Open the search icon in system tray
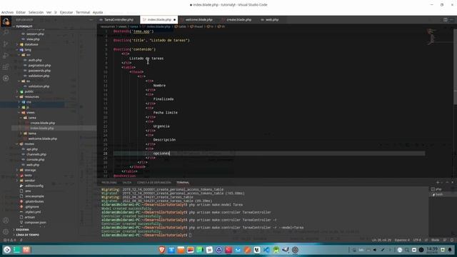The image size is (457, 257). point(407,250)
